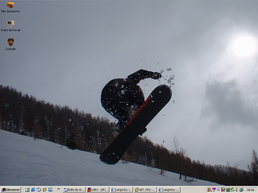Open the last Langocha taskbar window
Screen dimensions: 258x193
(x=169, y=190)
